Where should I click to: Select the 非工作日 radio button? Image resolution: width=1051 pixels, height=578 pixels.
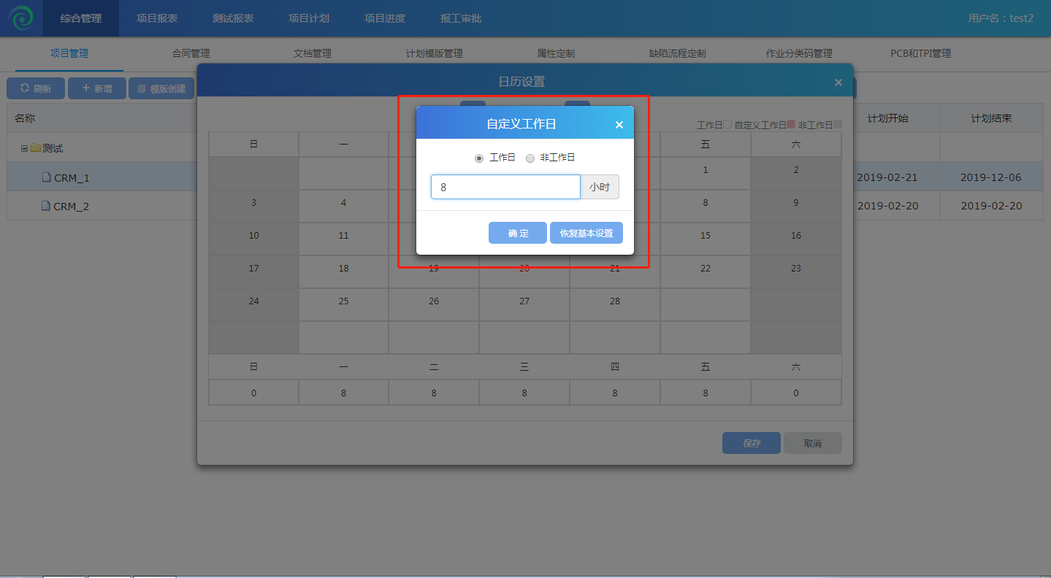pos(530,158)
